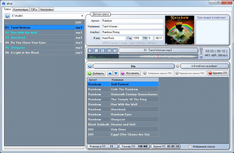Adjust the vertical volume slider

(x=201, y=53)
